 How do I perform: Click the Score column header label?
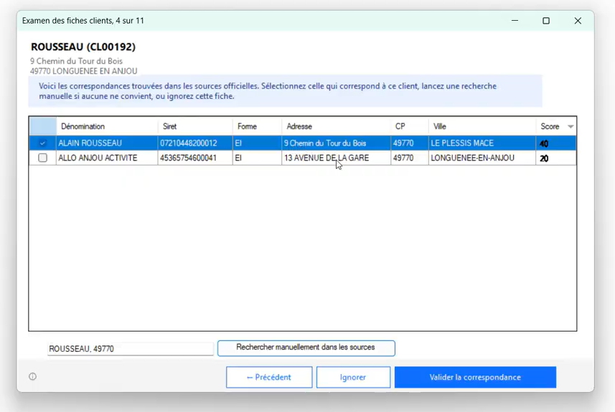(x=550, y=127)
